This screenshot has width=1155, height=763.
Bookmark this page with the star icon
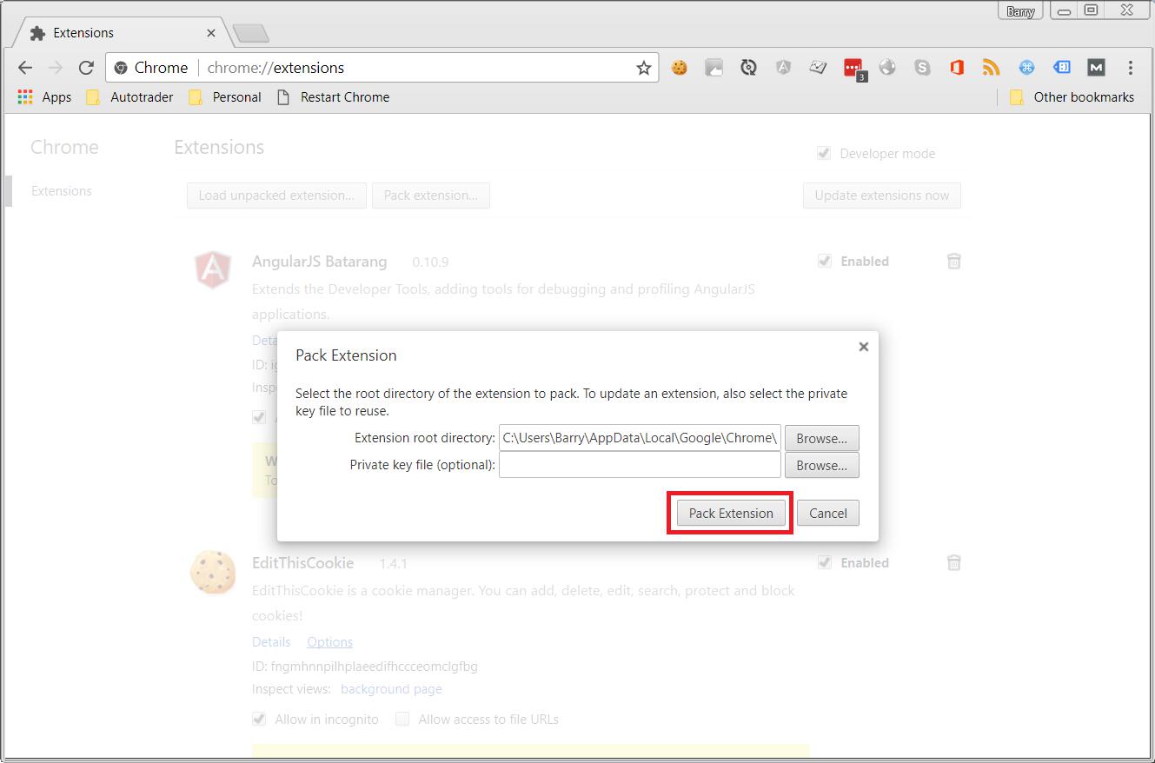coord(644,68)
